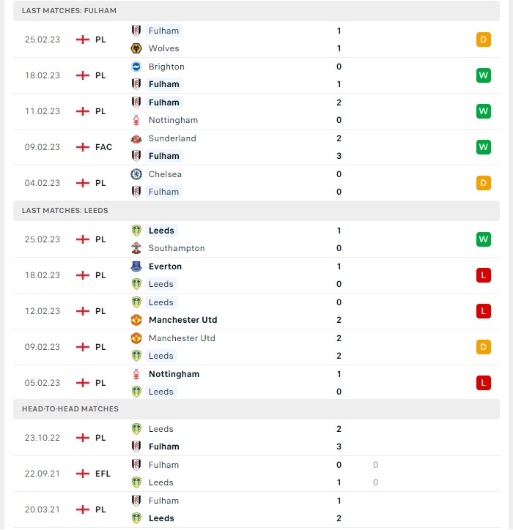Open the Head-to-Head Matches section header
This screenshot has width=513, height=530.
(x=256, y=409)
